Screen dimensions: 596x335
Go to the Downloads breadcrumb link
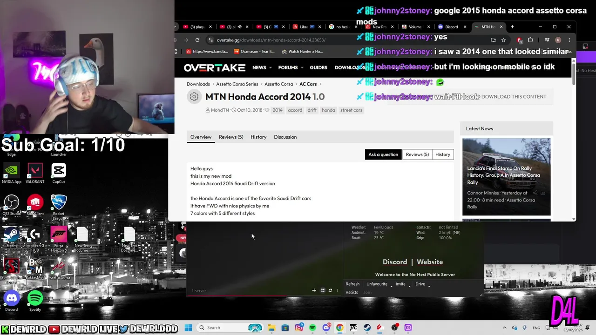click(198, 84)
